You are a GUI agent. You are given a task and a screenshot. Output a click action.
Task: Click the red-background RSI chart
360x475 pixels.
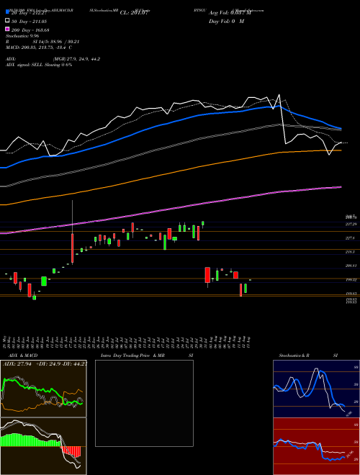[316, 446]
